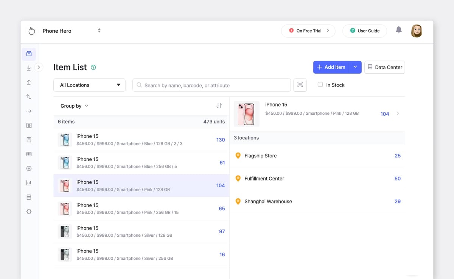
Task: Select the Shanghai Warehouse location row
Action: pyautogui.click(x=317, y=201)
